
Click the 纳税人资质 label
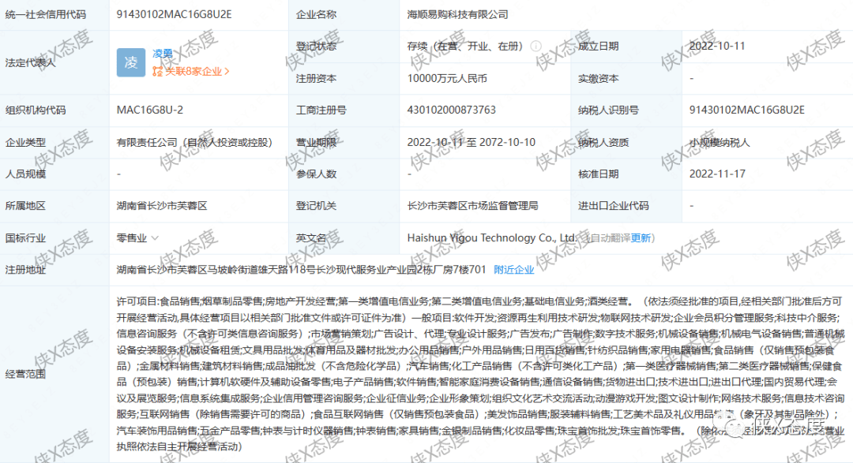click(603, 143)
